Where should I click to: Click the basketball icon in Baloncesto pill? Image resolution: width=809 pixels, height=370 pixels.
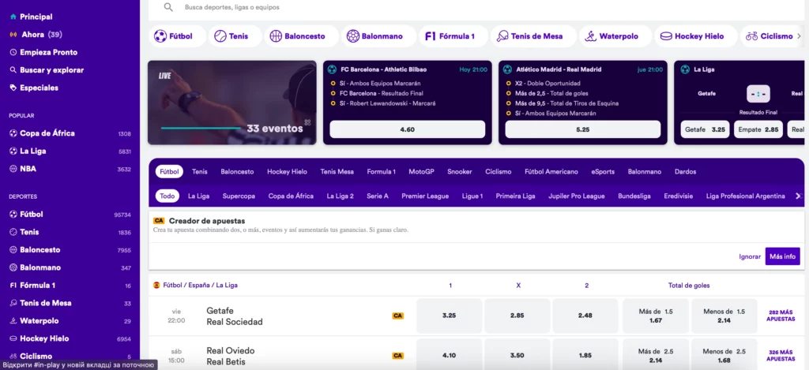pyautogui.click(x=276, y=36)
